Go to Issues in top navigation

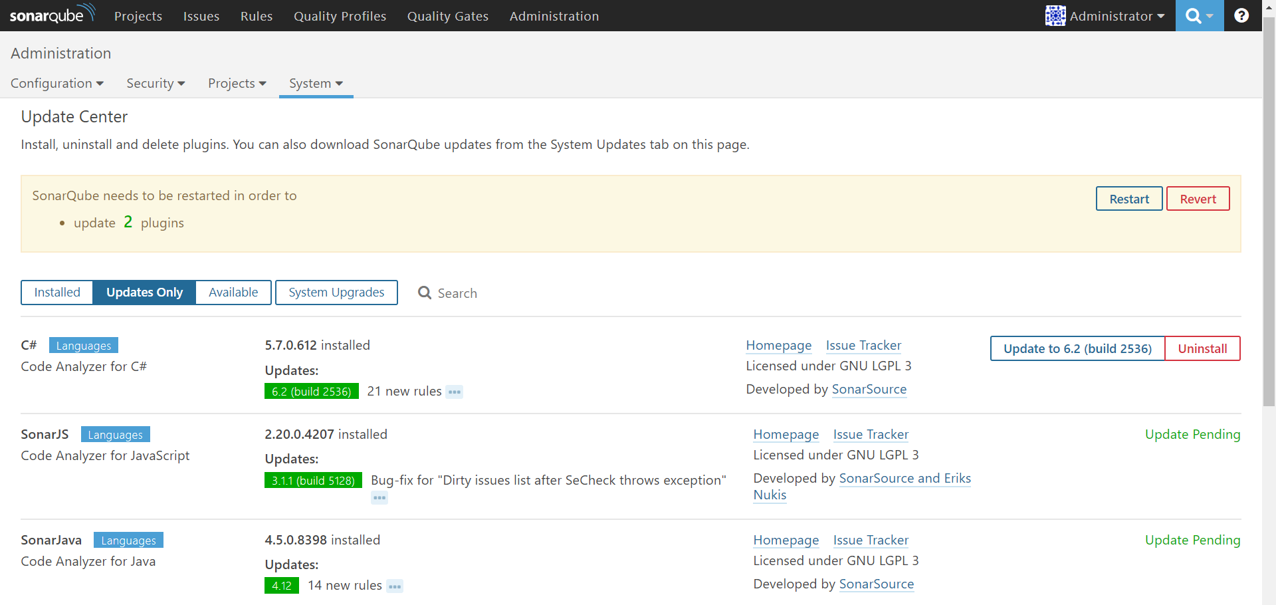pos(201,16)
